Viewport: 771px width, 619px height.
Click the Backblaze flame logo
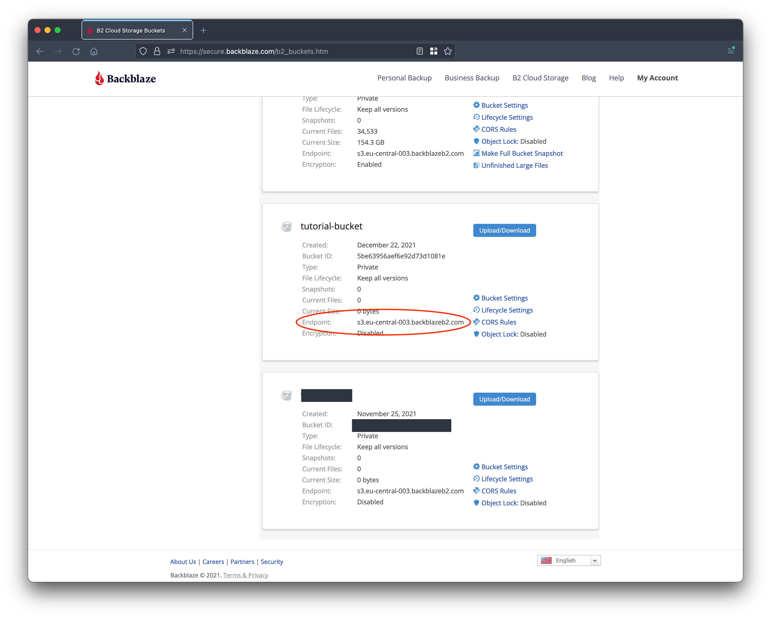point(99,78)
